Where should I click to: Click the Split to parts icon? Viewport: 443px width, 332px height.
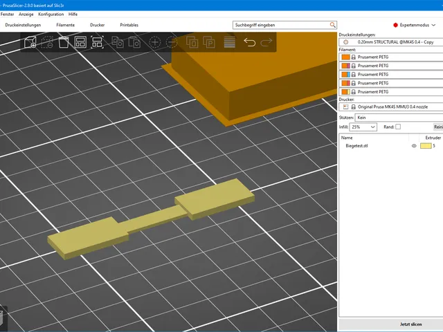[209, 42]
